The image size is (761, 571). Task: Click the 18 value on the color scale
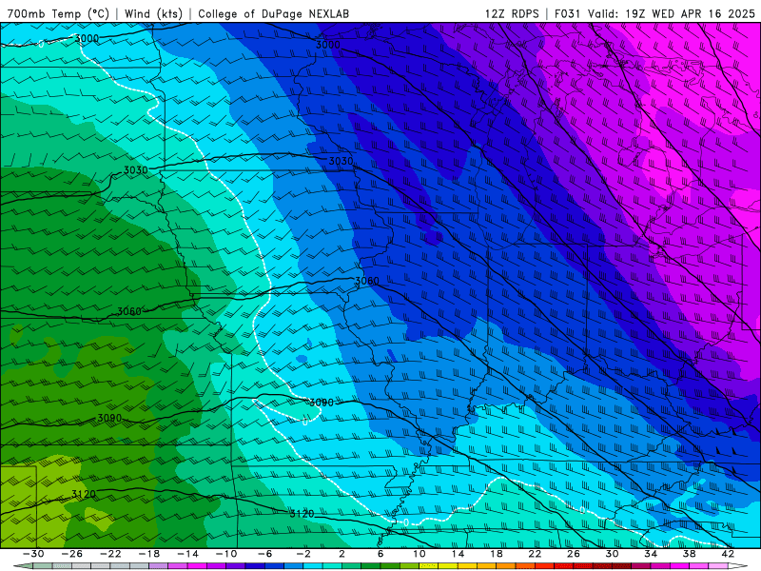(497, 554)
